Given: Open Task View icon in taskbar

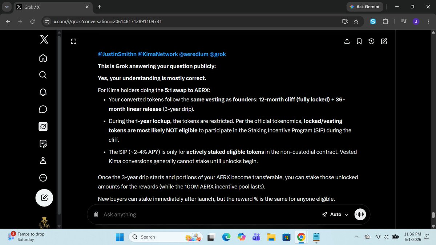Looking at the screenshot, I should coord(211,237).
